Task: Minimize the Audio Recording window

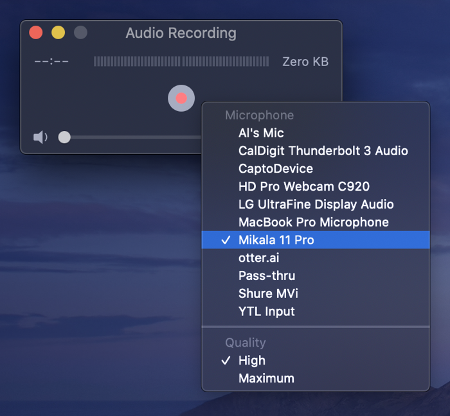Action: click(x=58, y=33)
